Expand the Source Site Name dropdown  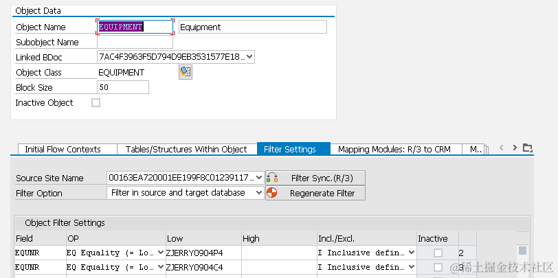260,177
